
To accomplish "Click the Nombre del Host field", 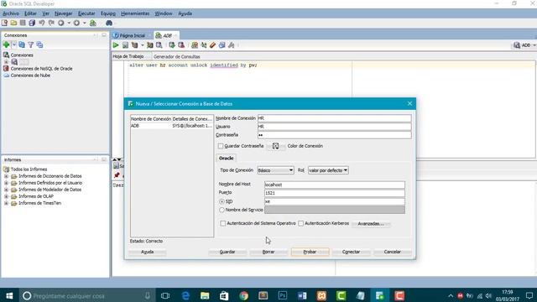I will click(334, 185).
